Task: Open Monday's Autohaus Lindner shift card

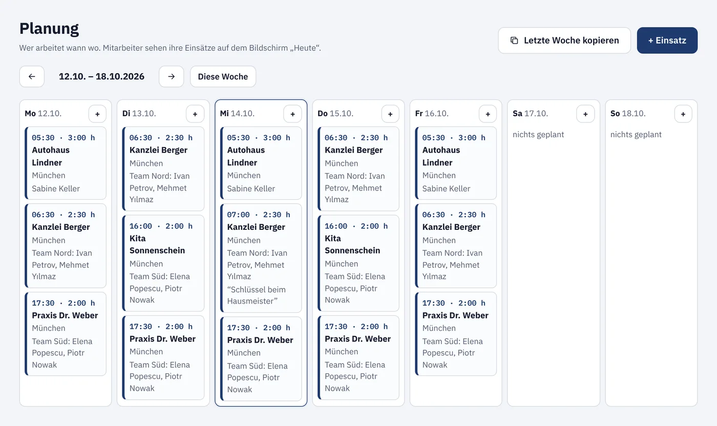Action: click(66, 163)
